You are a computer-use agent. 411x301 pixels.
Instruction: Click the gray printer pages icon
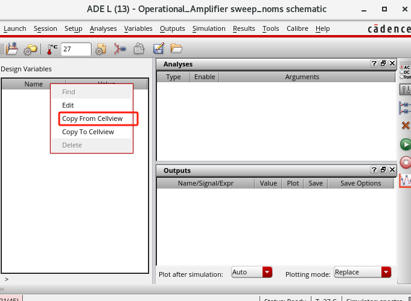point(139,49)
